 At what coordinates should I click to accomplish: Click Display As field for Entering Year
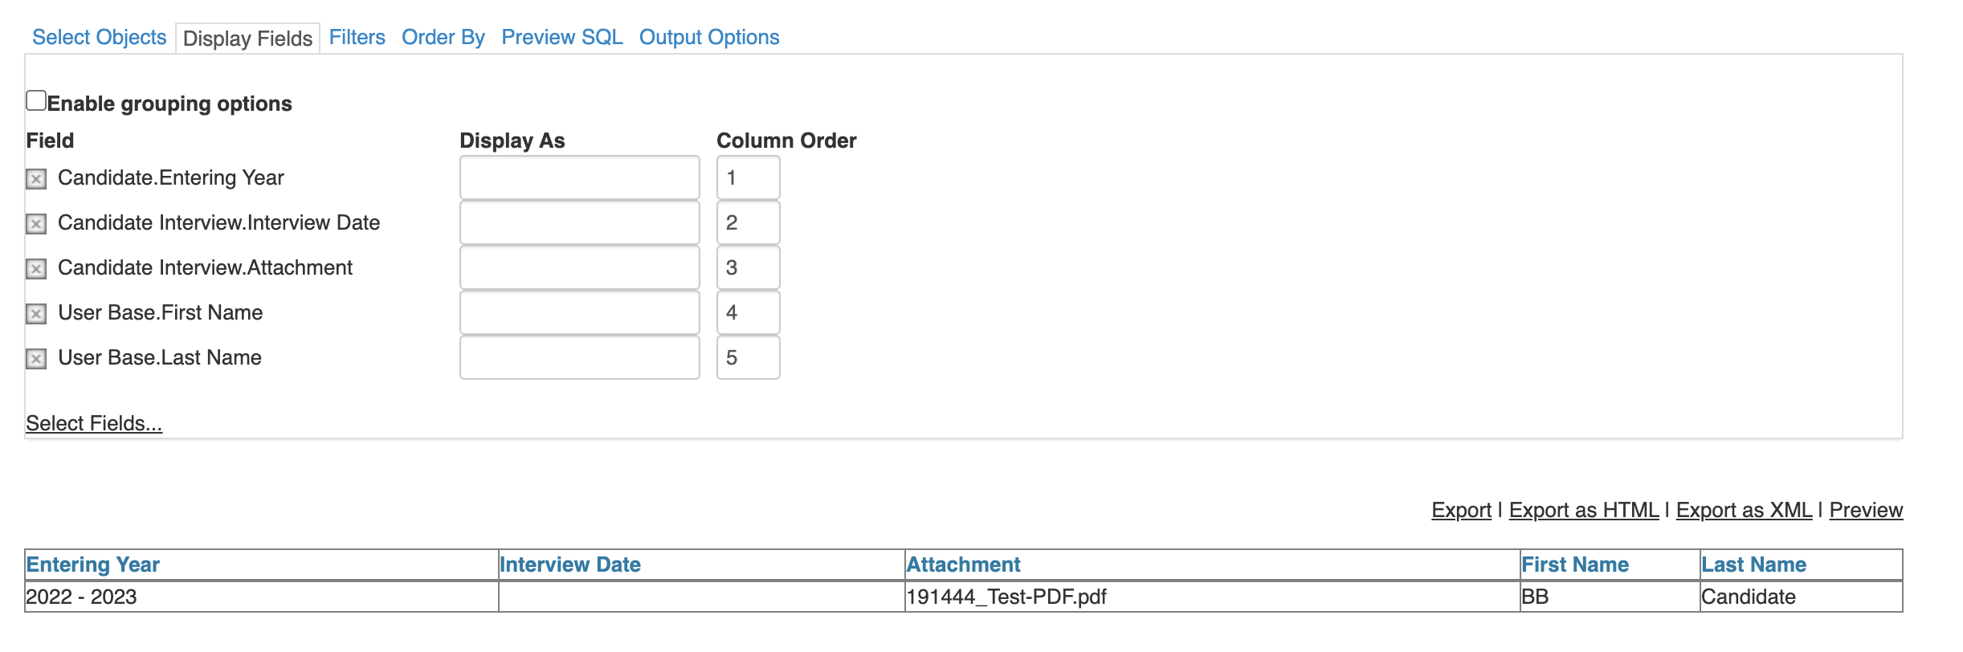[x=579, y=177]
